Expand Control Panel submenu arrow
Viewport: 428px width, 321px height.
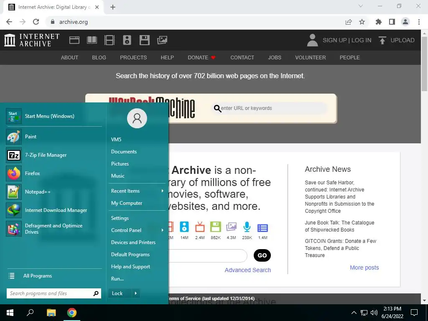pos(163,230)
